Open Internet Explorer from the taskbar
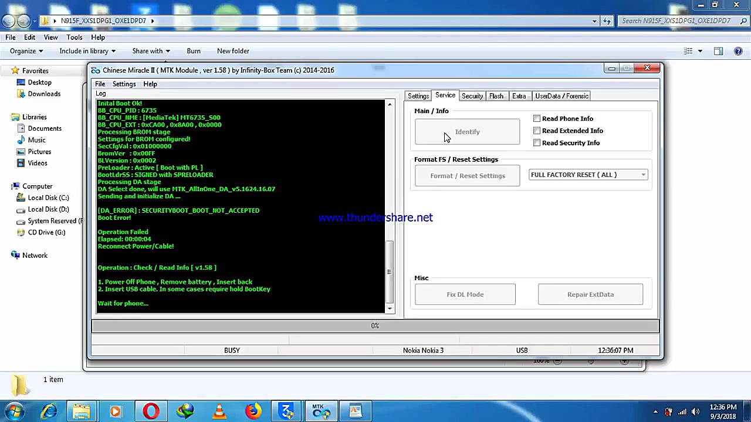The height and width of the screenshot is (422, 751). click(x=49, y=411)
